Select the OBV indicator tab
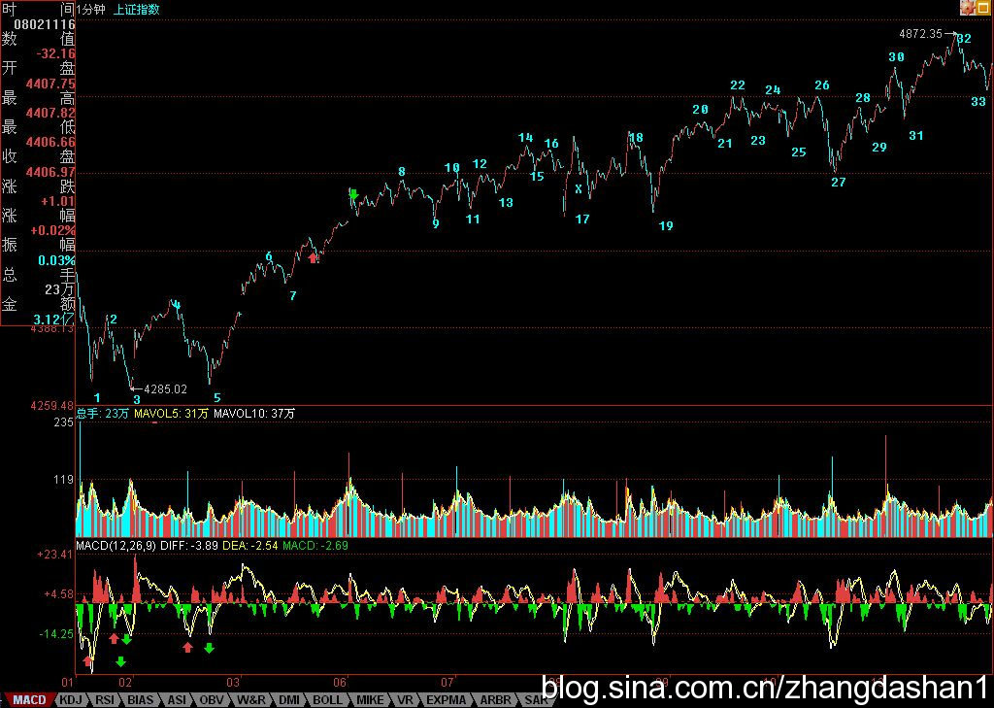 click(213, 699)
